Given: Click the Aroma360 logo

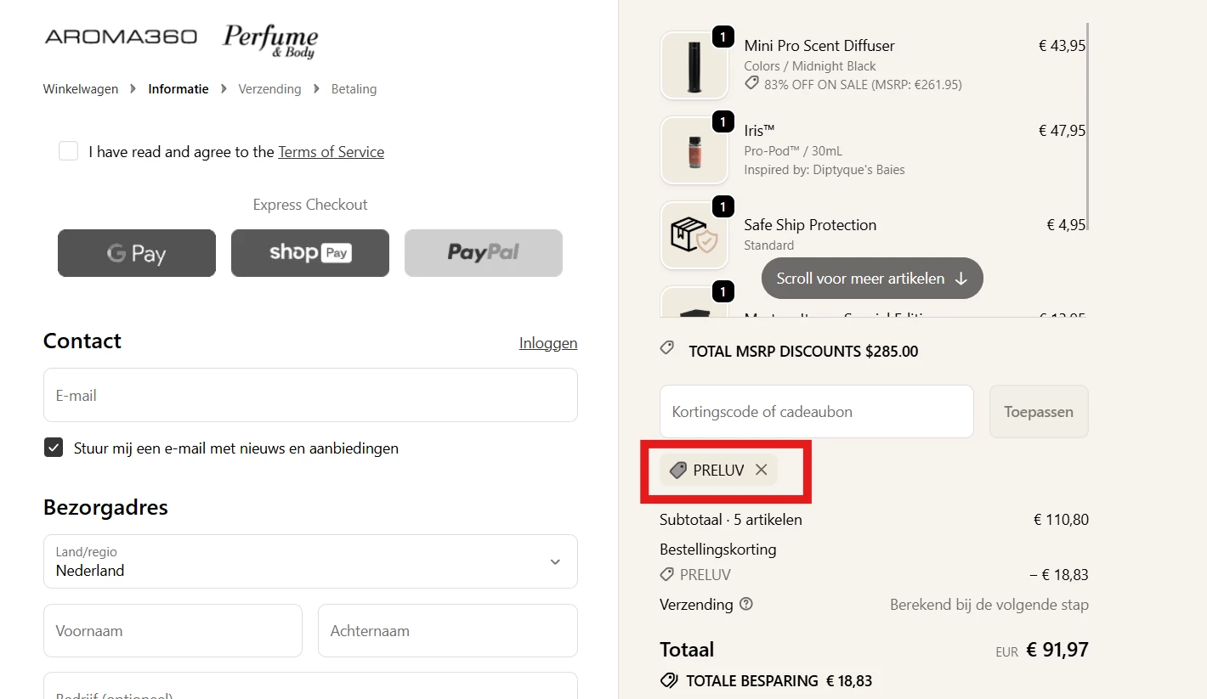Looking at the screenshot, I should coord(121,37).
